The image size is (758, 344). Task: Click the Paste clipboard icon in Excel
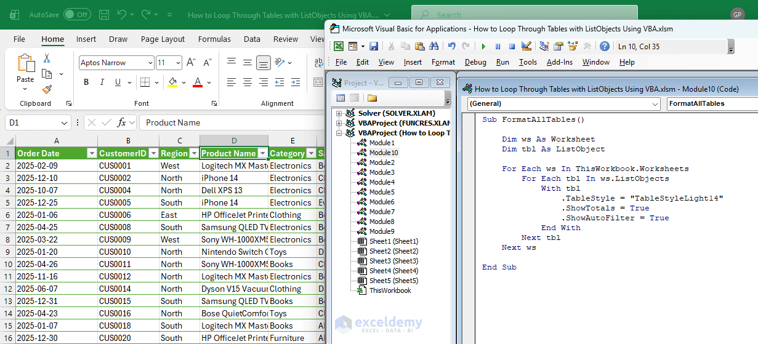(x=25, y=63)
